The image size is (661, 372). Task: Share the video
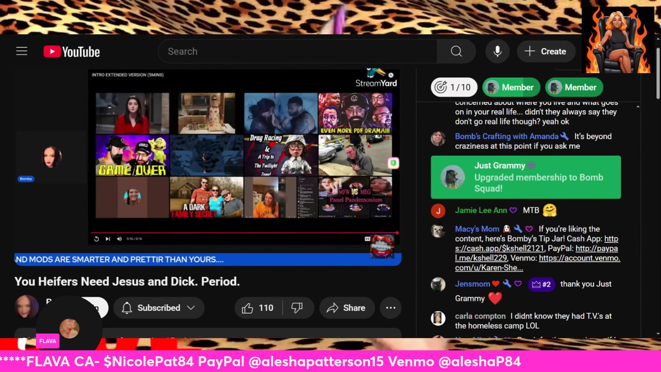coord(346,308)
